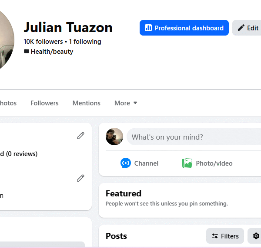Click the Edit button with pencil icon
261x248 pixels.
point(247,28)
